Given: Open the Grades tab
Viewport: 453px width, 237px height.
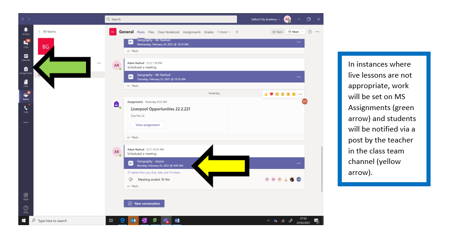Looking at the screenshot, I should click(209, 32).
